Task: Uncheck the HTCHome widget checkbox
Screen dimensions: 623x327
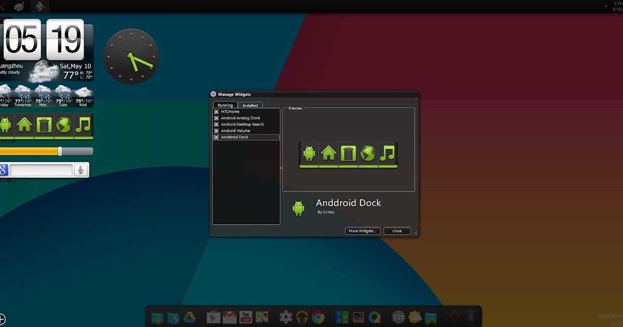Action: pos(216,112)
